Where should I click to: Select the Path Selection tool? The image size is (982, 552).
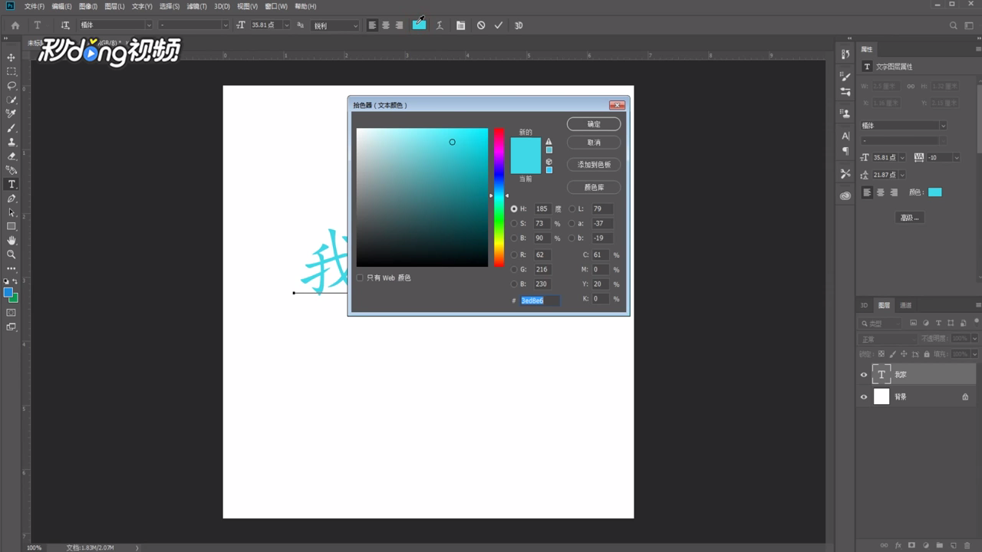click(x=12, y=212)
